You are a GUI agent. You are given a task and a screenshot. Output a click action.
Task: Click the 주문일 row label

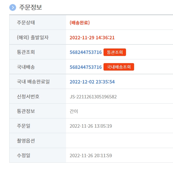tap(24, 126)
